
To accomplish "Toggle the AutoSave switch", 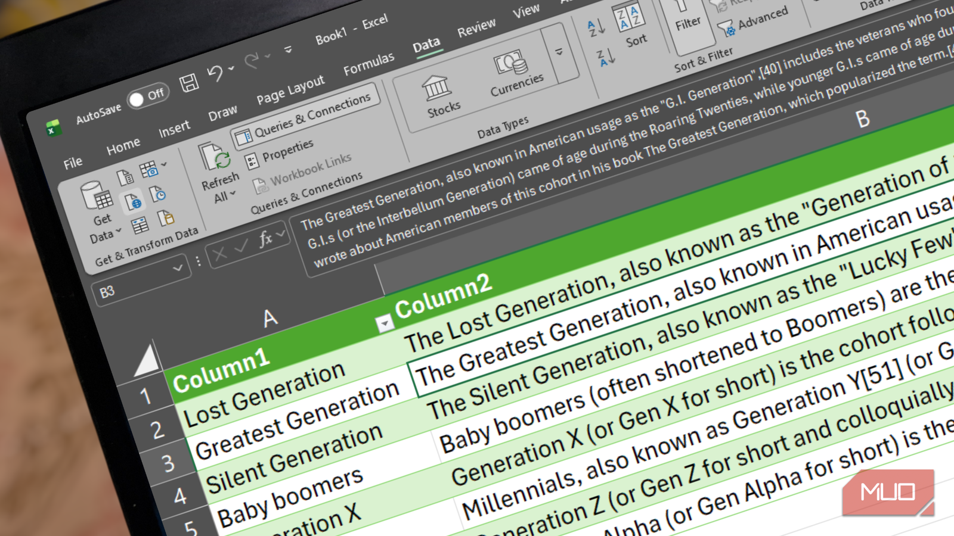I will coord(147,96).
